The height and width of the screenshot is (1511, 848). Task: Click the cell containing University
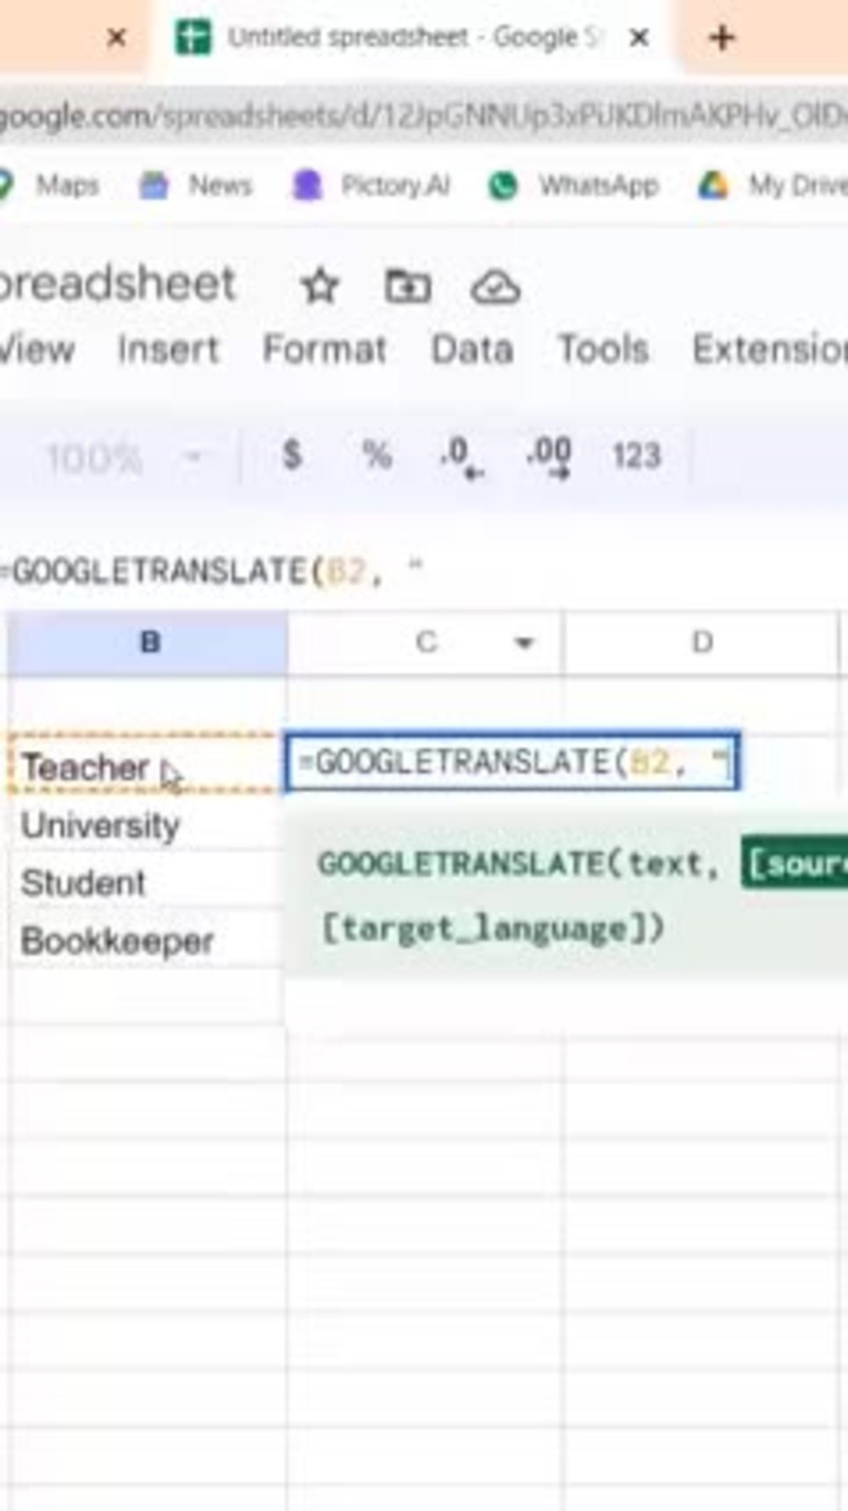[146, 824]
